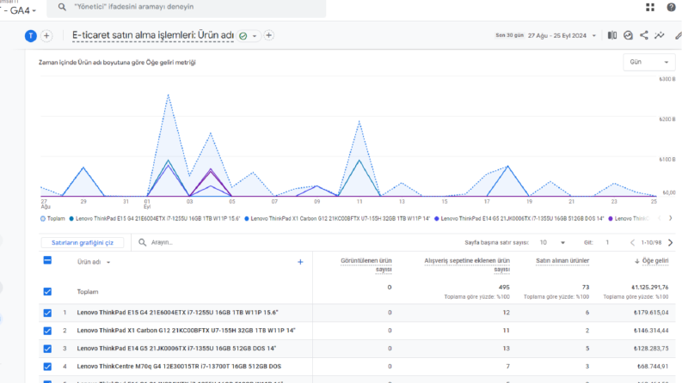Uncheck the ThinkPad E14 G5 row checkbox
Image resolution: width=682 pixels, height=383 pixels.
coord(47,349)
